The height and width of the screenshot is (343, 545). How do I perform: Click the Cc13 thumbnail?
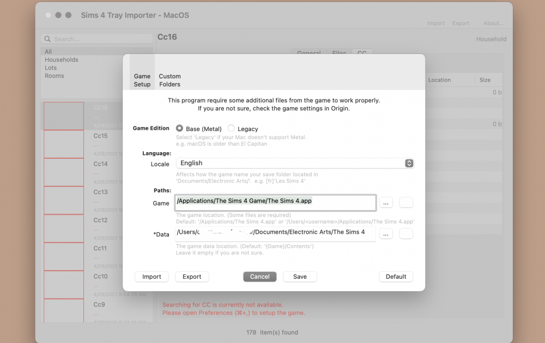click(64, 200)
